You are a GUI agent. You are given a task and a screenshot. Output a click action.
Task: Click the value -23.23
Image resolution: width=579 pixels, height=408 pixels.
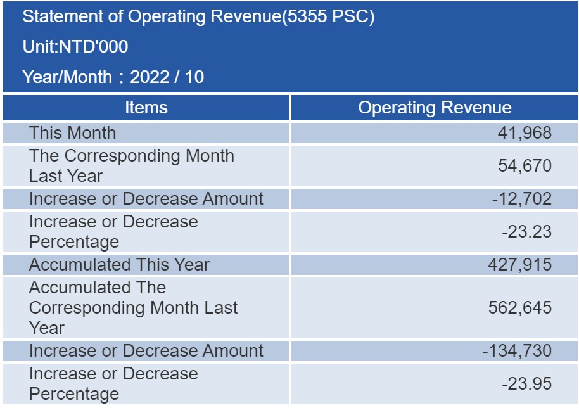coord(526,232)
